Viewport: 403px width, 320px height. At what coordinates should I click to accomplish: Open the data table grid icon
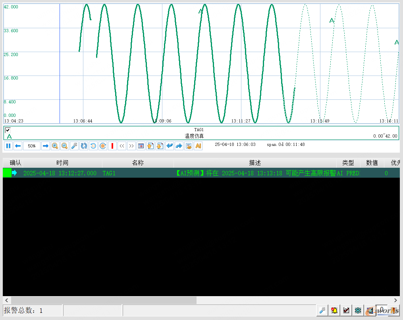(x=141, y=146)
